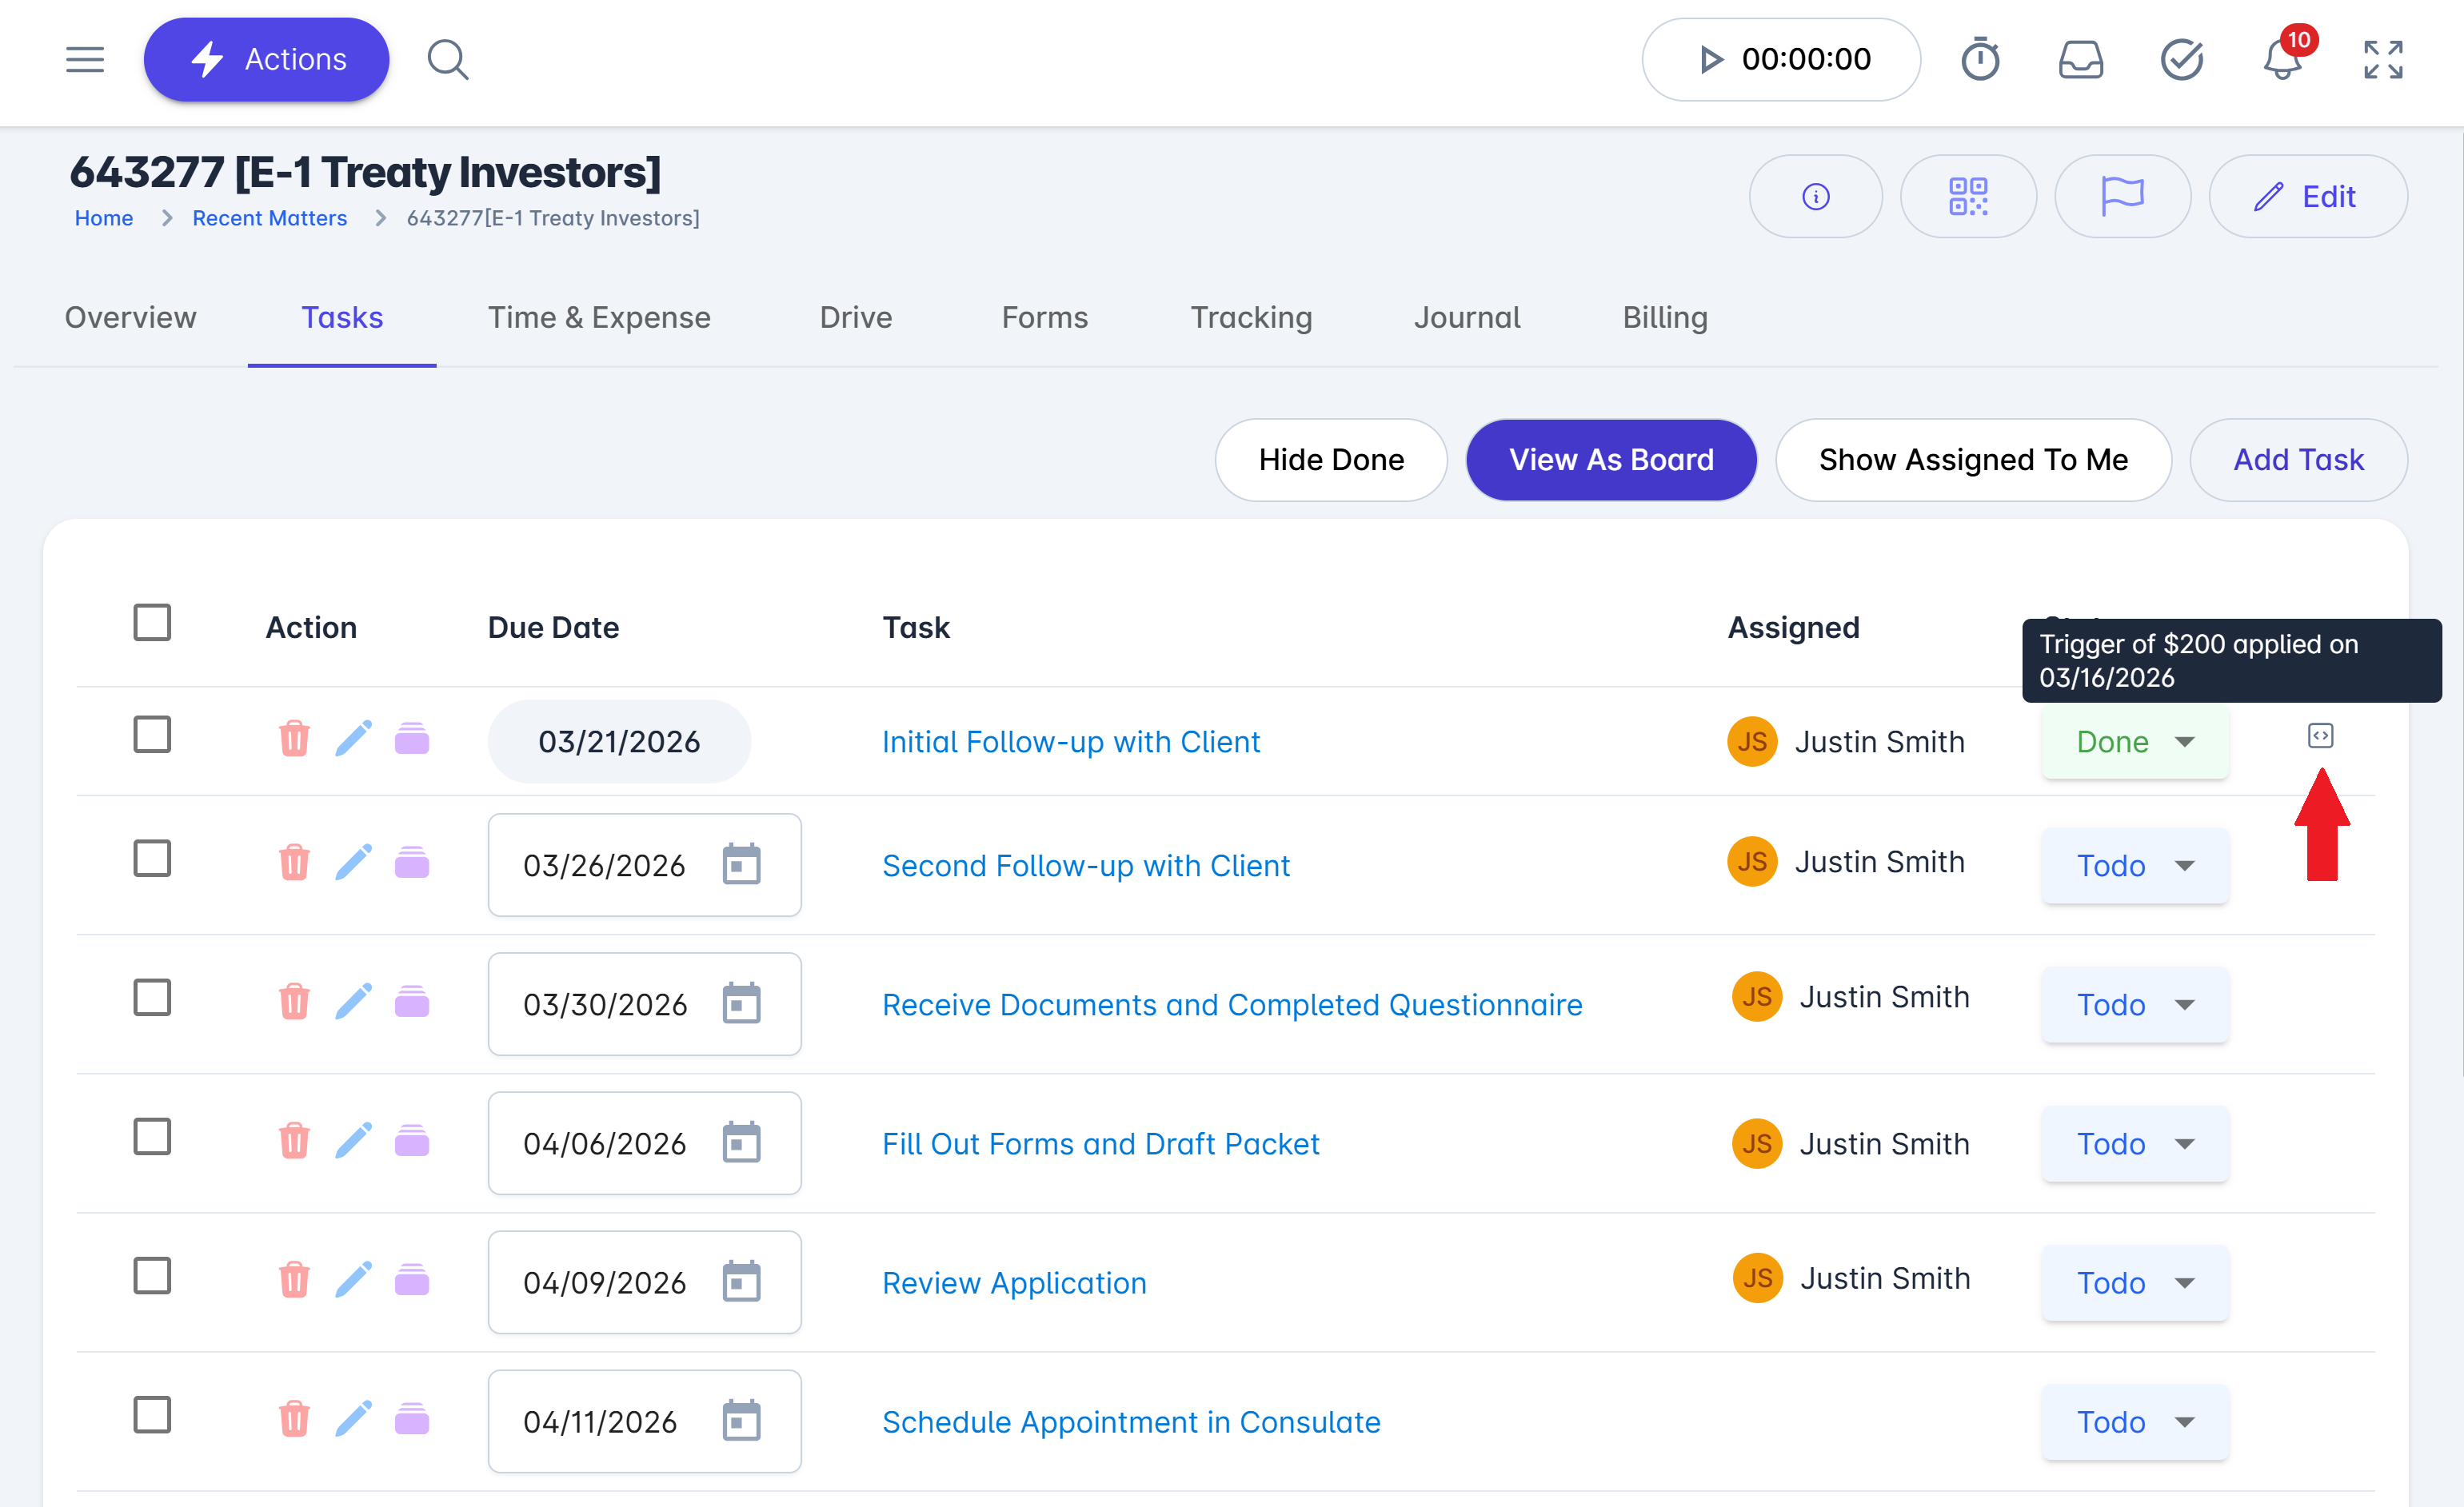This screenshot has width=2464, height=1507.
Task: Delete the Second Follow-up with Client task
Action: pyautogui.click(x=294, y=863)
